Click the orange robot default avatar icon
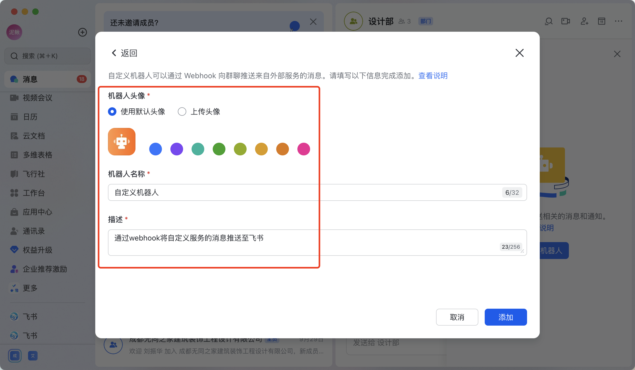This screenshot has width=635, height=370. (121, 142)
